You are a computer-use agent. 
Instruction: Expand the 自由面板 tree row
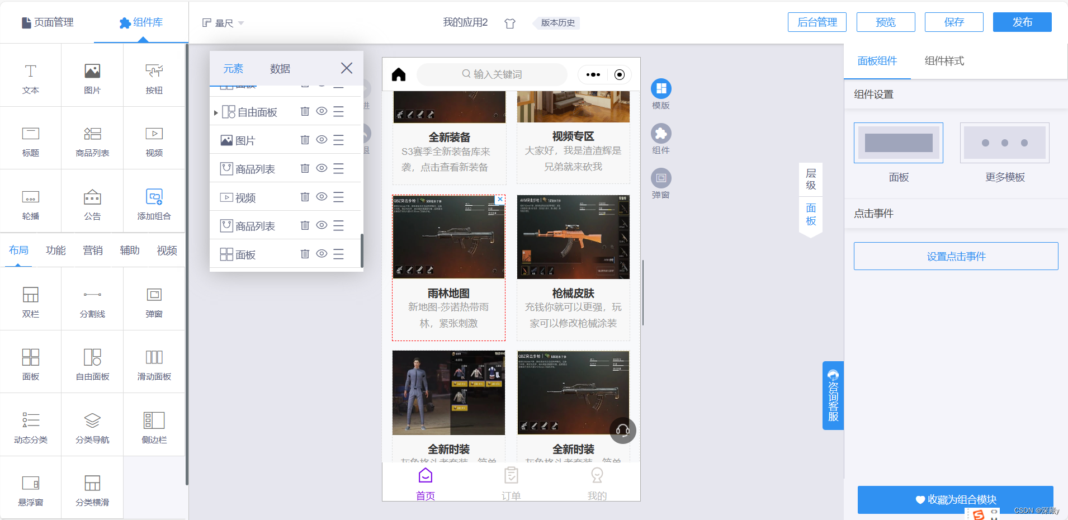pyautogui.click(x=216, y=112)
